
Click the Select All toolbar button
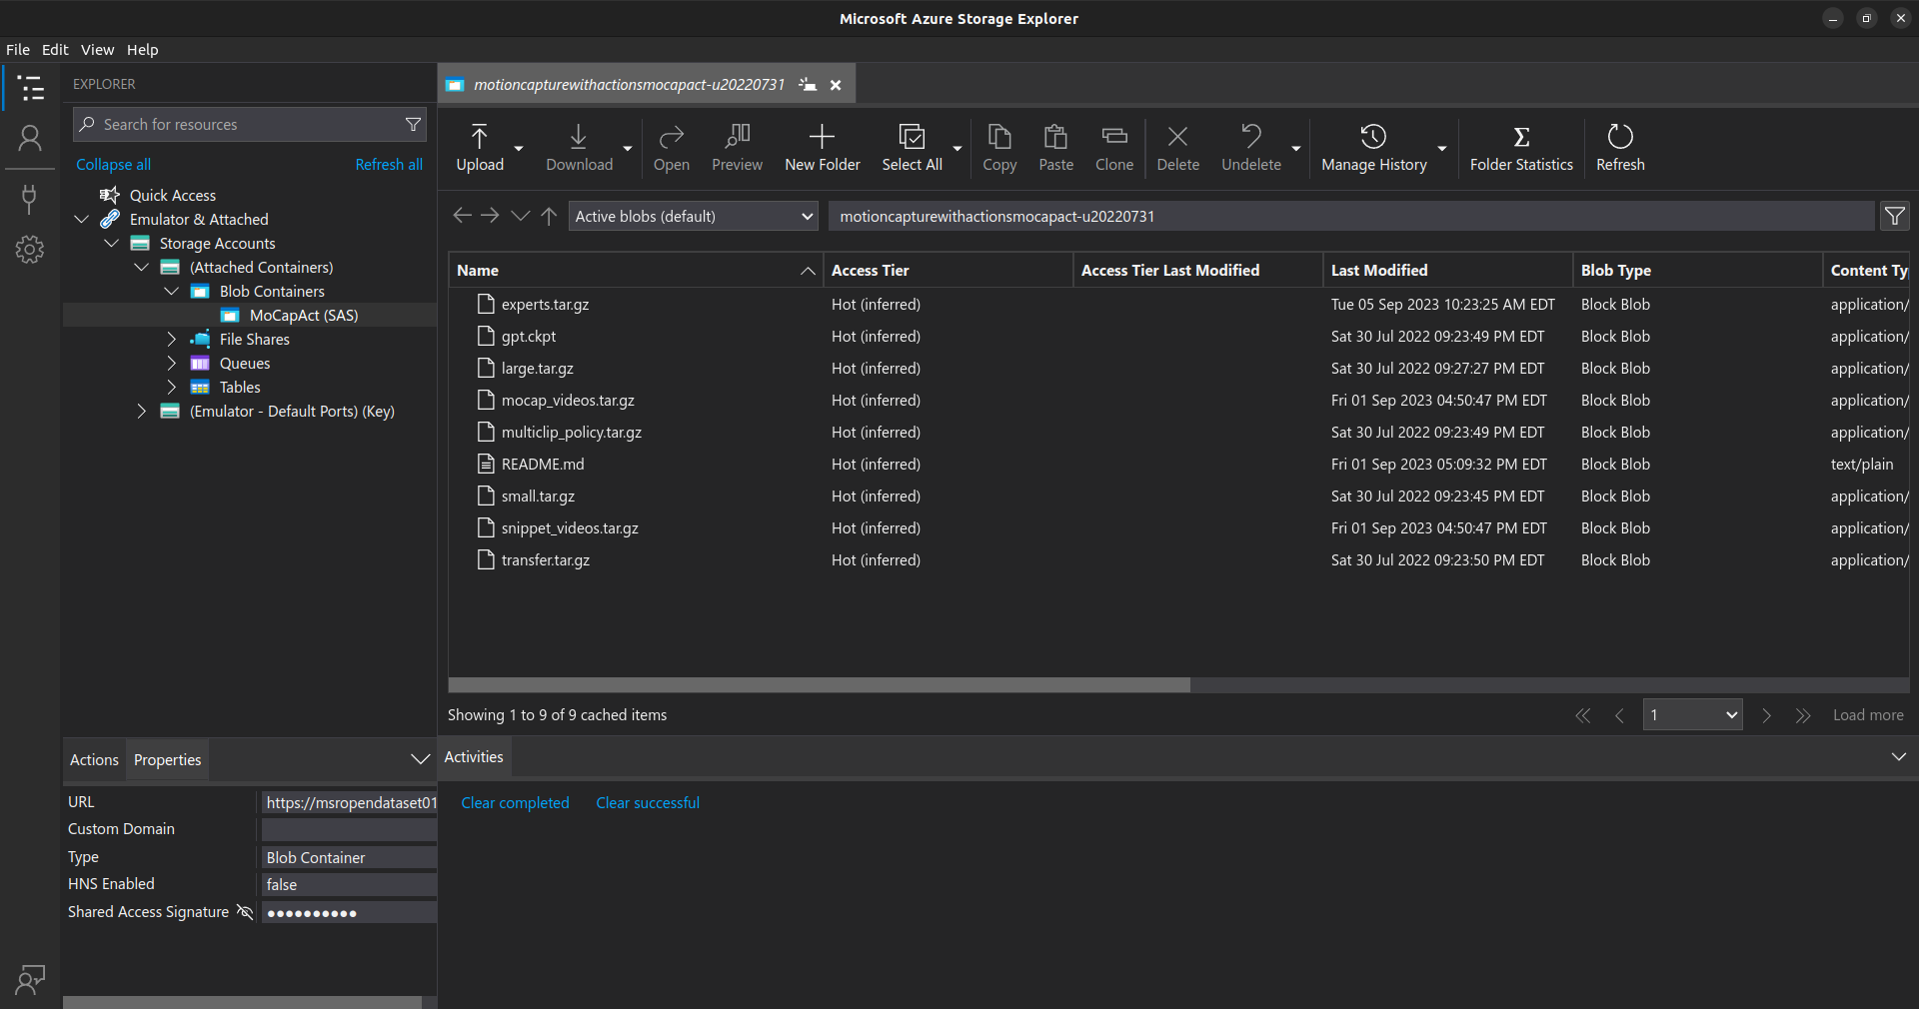click(912, 148)
